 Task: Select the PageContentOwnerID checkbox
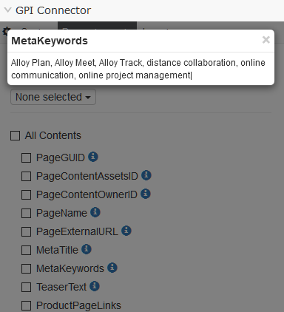coord(26,194)
